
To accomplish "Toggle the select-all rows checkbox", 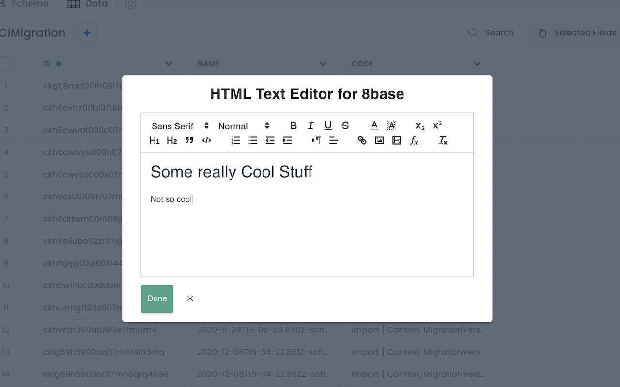I will 6,64.
